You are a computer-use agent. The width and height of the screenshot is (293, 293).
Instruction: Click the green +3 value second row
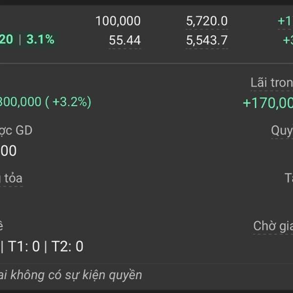coord(288,40)
